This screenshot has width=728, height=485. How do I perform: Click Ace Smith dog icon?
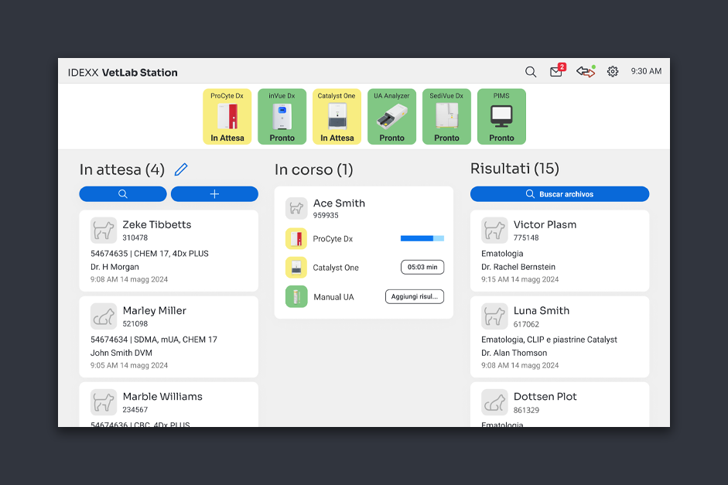(x=296, y=208)
